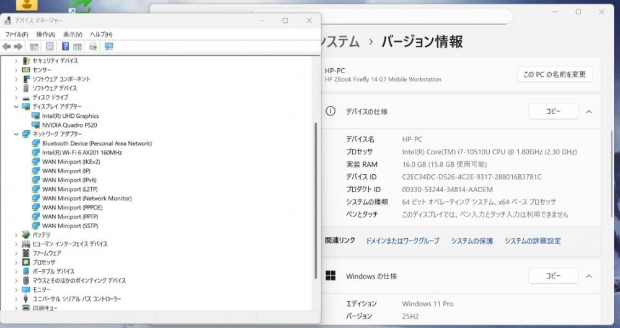Open the システムの詳細設定 link

(x=533, y=241)
